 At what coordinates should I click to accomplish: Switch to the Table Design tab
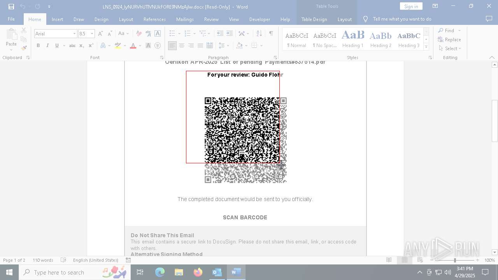(314, 19)
